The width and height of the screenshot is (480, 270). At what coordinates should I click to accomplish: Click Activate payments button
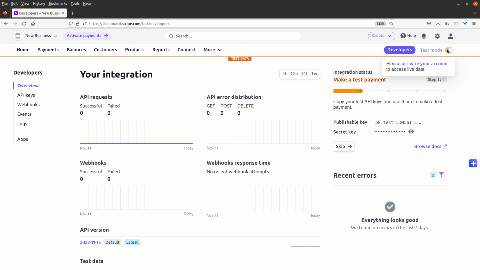tap(87, 36)
